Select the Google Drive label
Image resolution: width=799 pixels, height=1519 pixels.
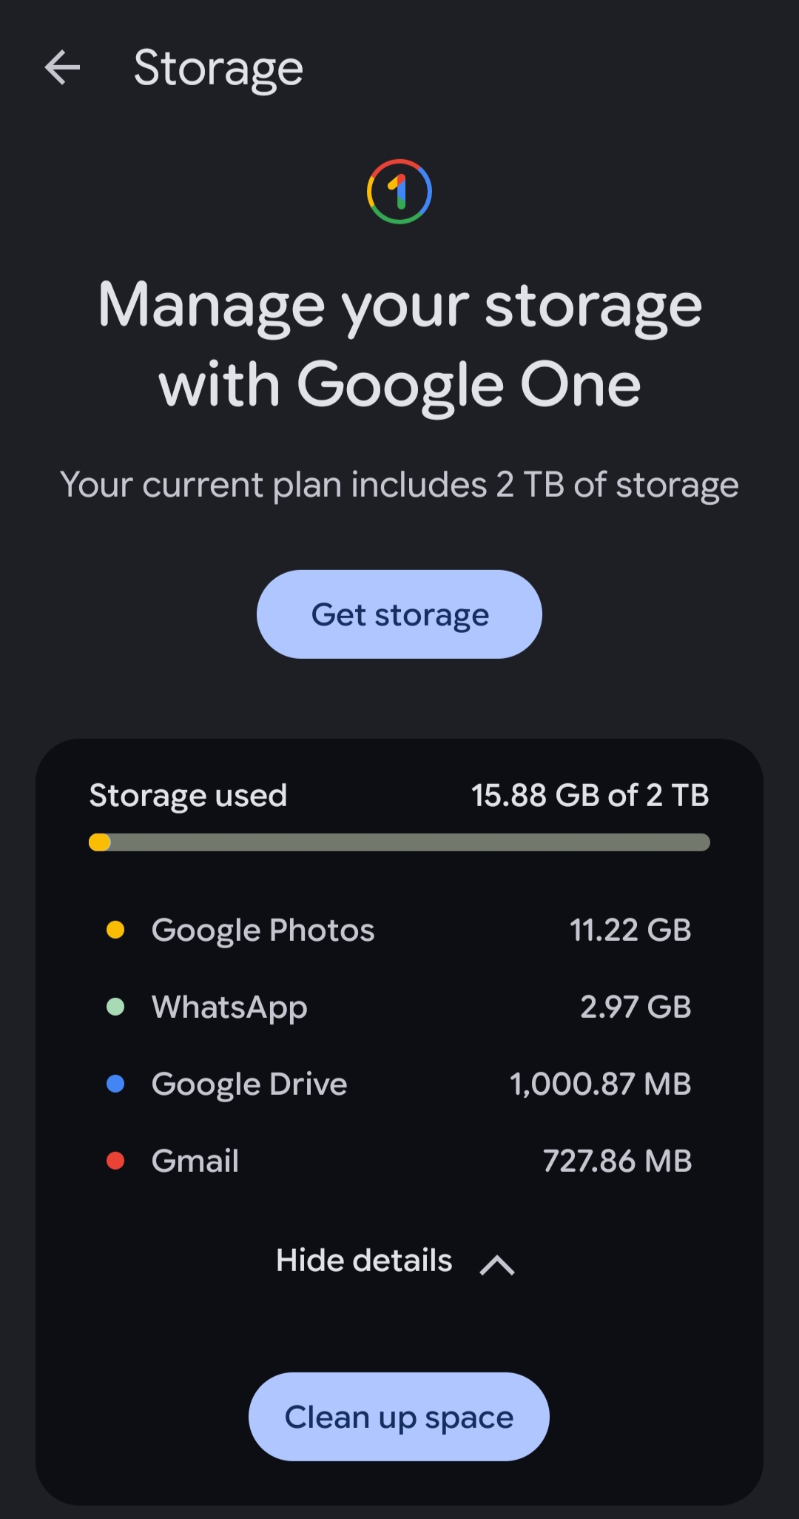249,1084
